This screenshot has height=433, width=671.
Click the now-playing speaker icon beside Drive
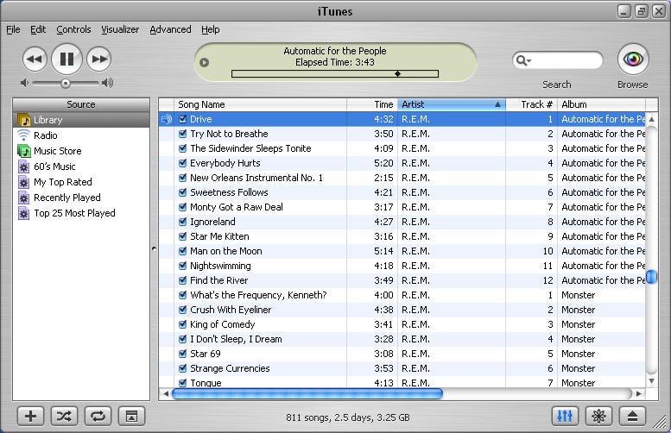pyautogui.click(x=167, y=119)
